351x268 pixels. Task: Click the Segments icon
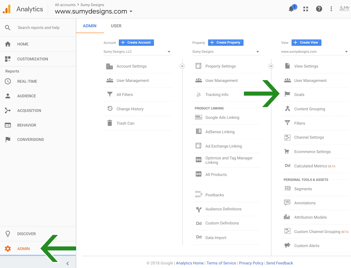point(288,189)
